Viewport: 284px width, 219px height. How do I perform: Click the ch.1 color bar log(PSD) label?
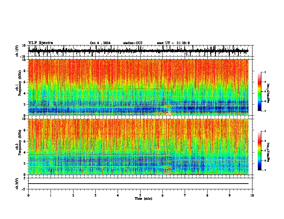pos(269,93)
